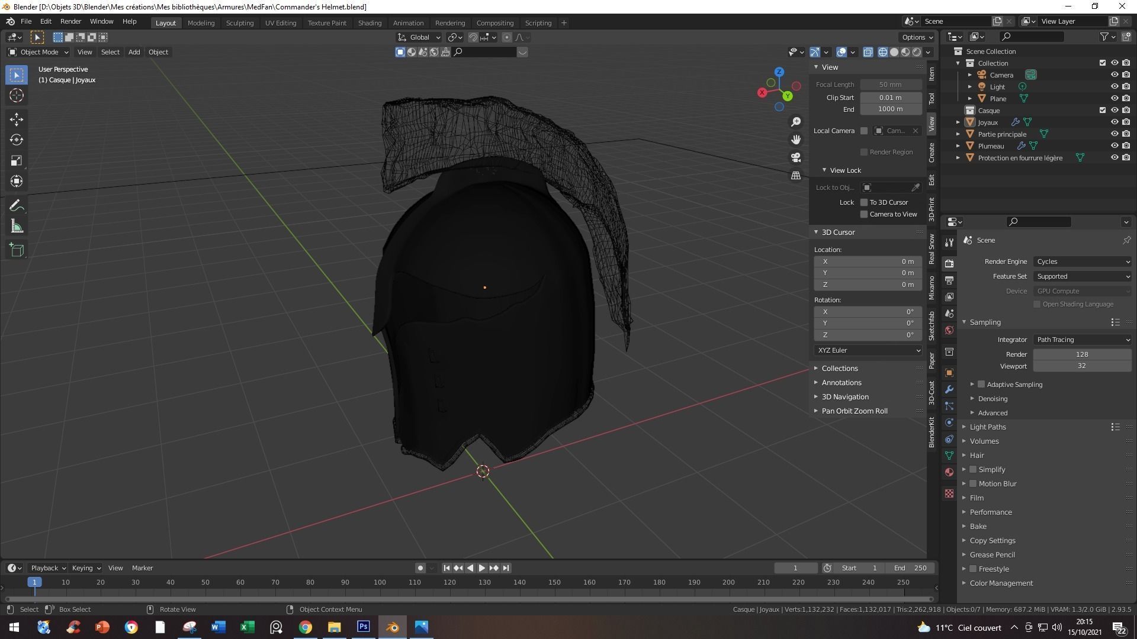Screen dimensions: 1137x639
Task: Hide the Joyaux object with eye icon
Action: tap(1114, 122)
